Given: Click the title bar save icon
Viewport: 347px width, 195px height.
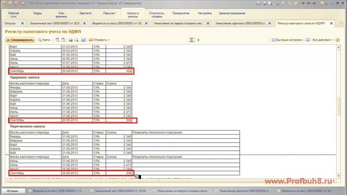Looking at the screenshot, I should pyautogui.click(x=259, y=3).
